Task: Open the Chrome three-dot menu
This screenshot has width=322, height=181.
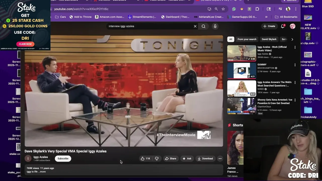Action: tap(296, 9)
